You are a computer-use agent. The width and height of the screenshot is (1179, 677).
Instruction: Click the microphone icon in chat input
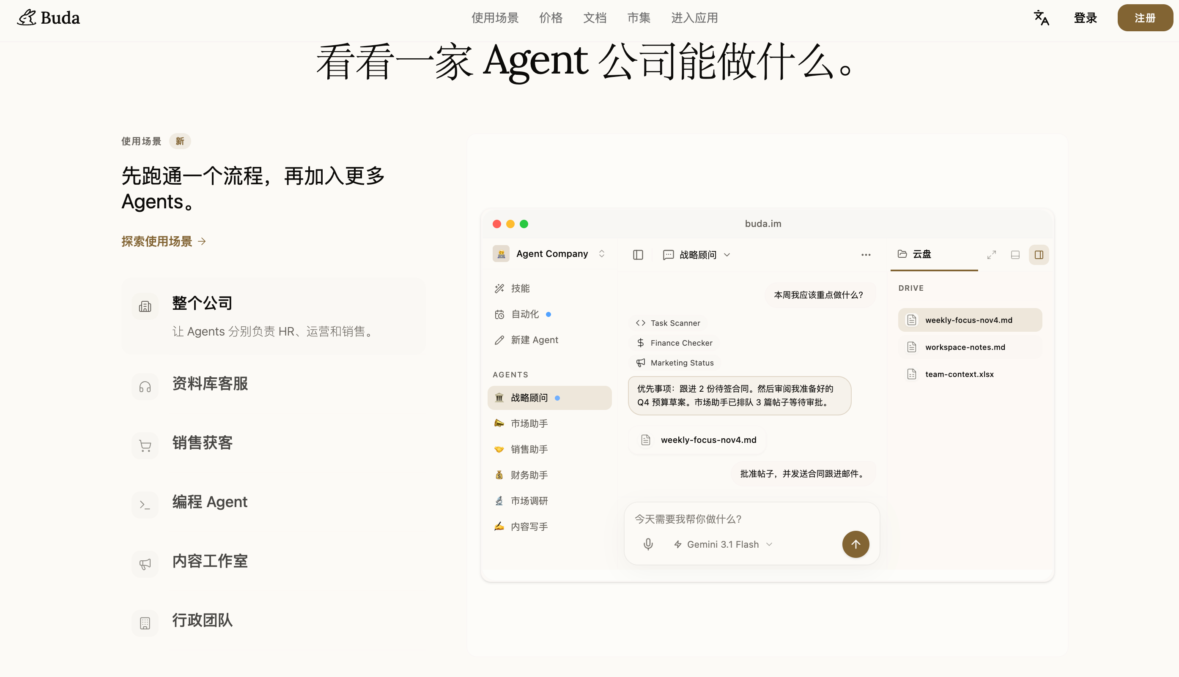(648, 544)
